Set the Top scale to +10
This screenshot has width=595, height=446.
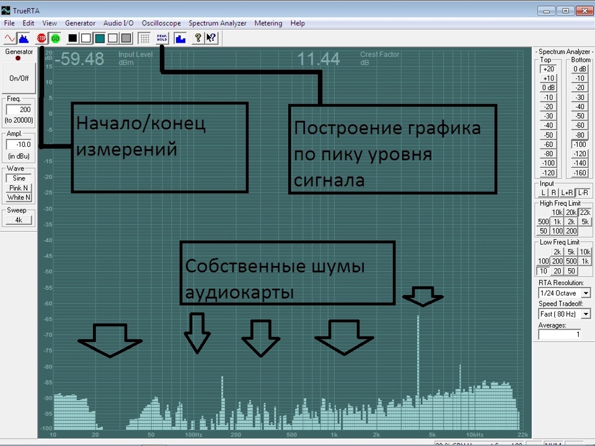549,79
